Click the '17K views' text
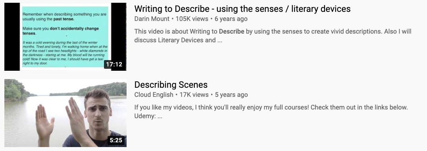Viewport: 427px width, 151px height. click(194, 94)
